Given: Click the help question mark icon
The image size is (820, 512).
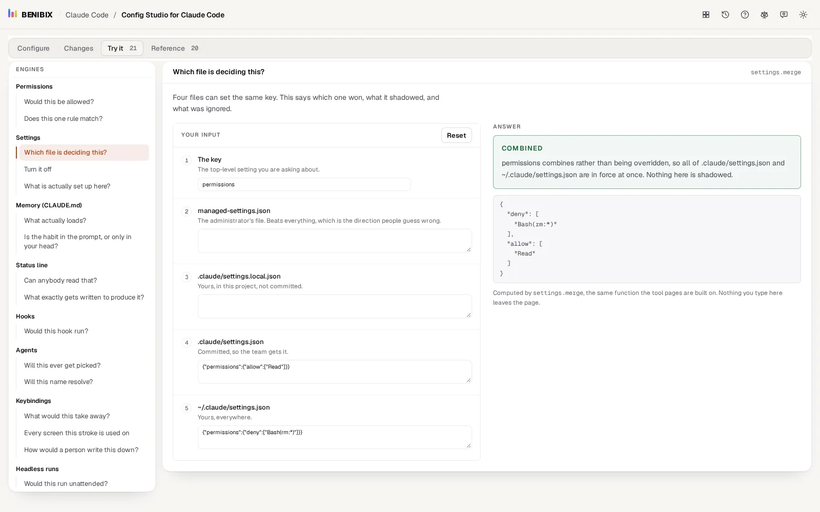Looking at the screenshot, I should [x=745, y=15].
